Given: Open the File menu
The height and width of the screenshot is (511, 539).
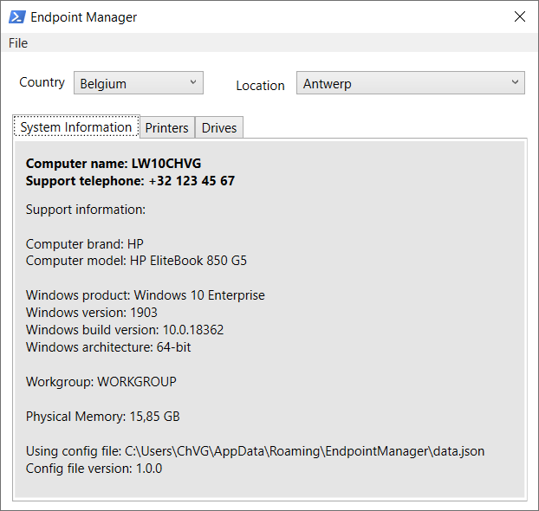Looking at the screenshot, I should click(x=18, y=43).
